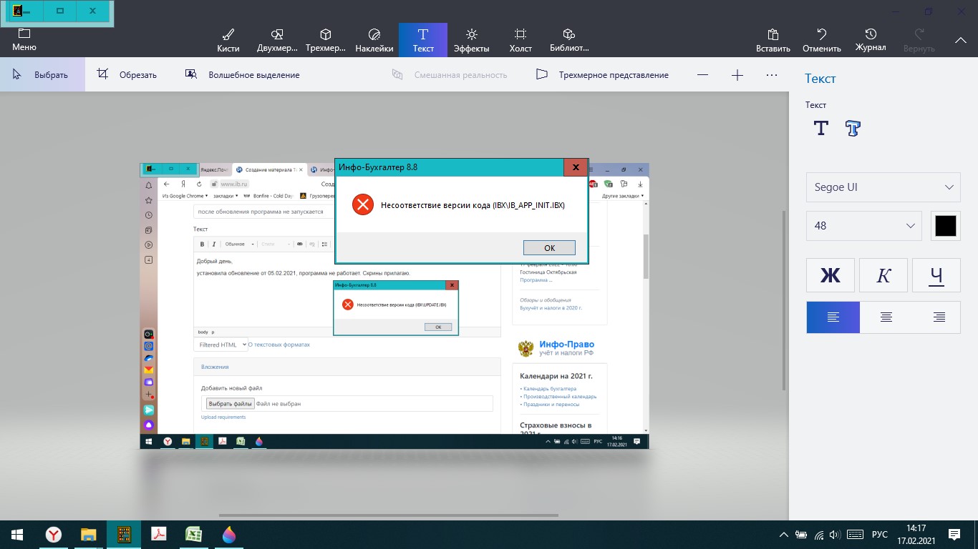Click the Вставить paste button
Image resolution: width=978 pixels, height=549 pixels.
(773, 41)
